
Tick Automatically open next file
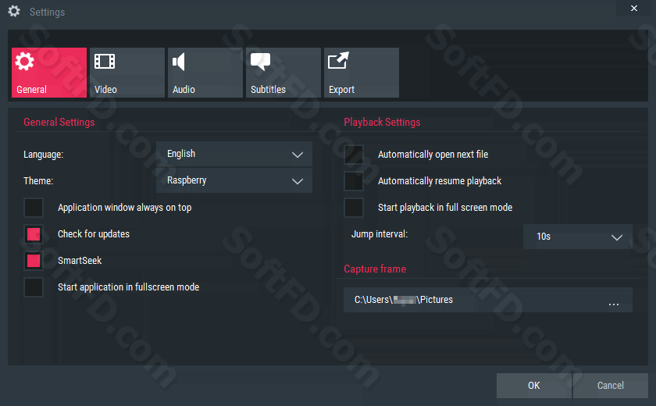[354, 155]
